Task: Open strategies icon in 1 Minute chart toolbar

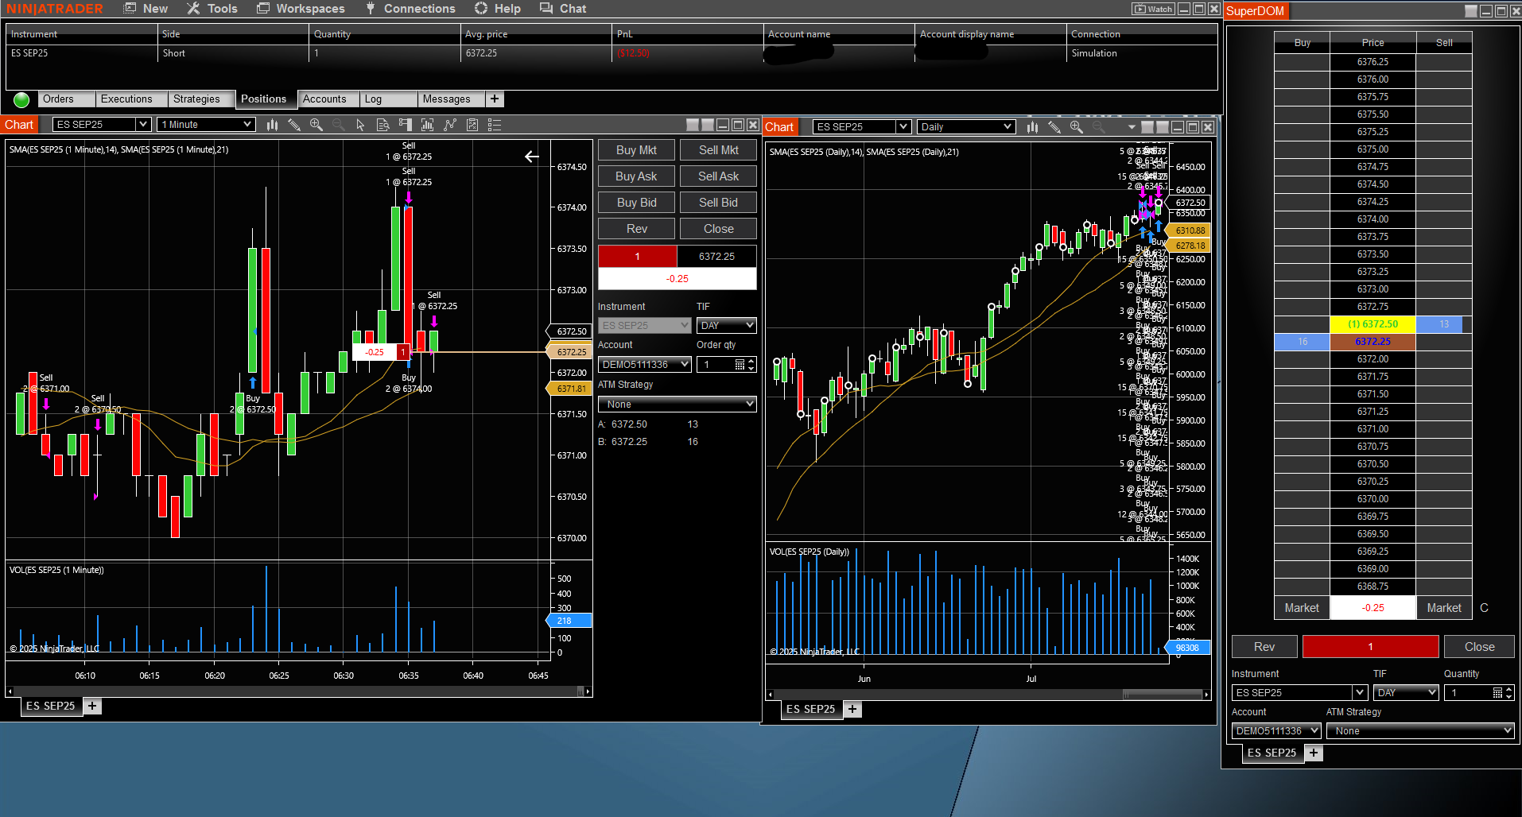Action: [449, 125]
